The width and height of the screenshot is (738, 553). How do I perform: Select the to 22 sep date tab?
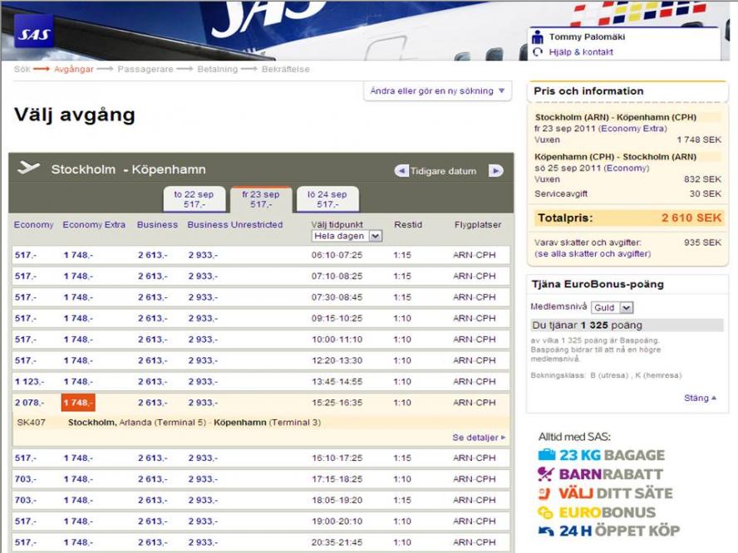[x=194, y=199]
